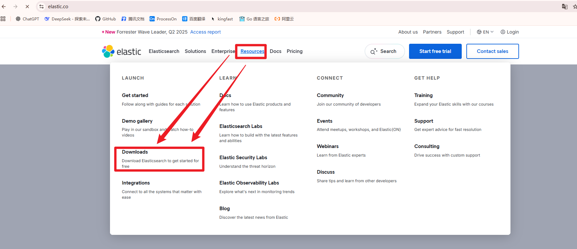The width and height of the screenshot is (577, 249).
Task: Open Get started under Launch
Action: point(135,95)
